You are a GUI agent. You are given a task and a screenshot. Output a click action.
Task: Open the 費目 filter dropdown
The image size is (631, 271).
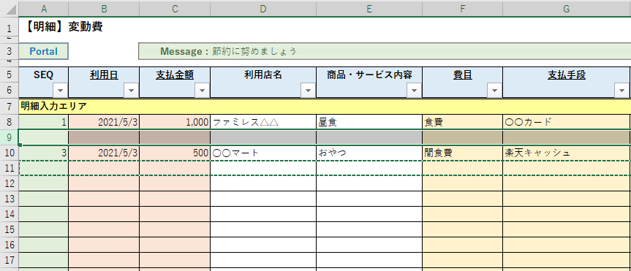click(494, 91)
